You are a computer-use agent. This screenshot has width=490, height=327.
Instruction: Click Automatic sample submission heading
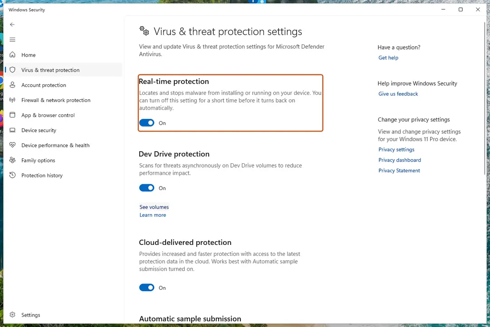pyautogui.click(x=190, y=318)
